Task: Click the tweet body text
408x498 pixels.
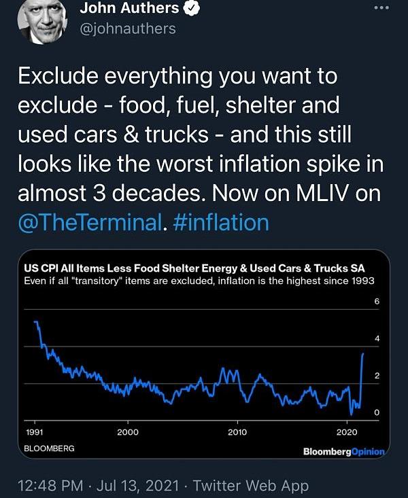Action: (x=201, y=149)
